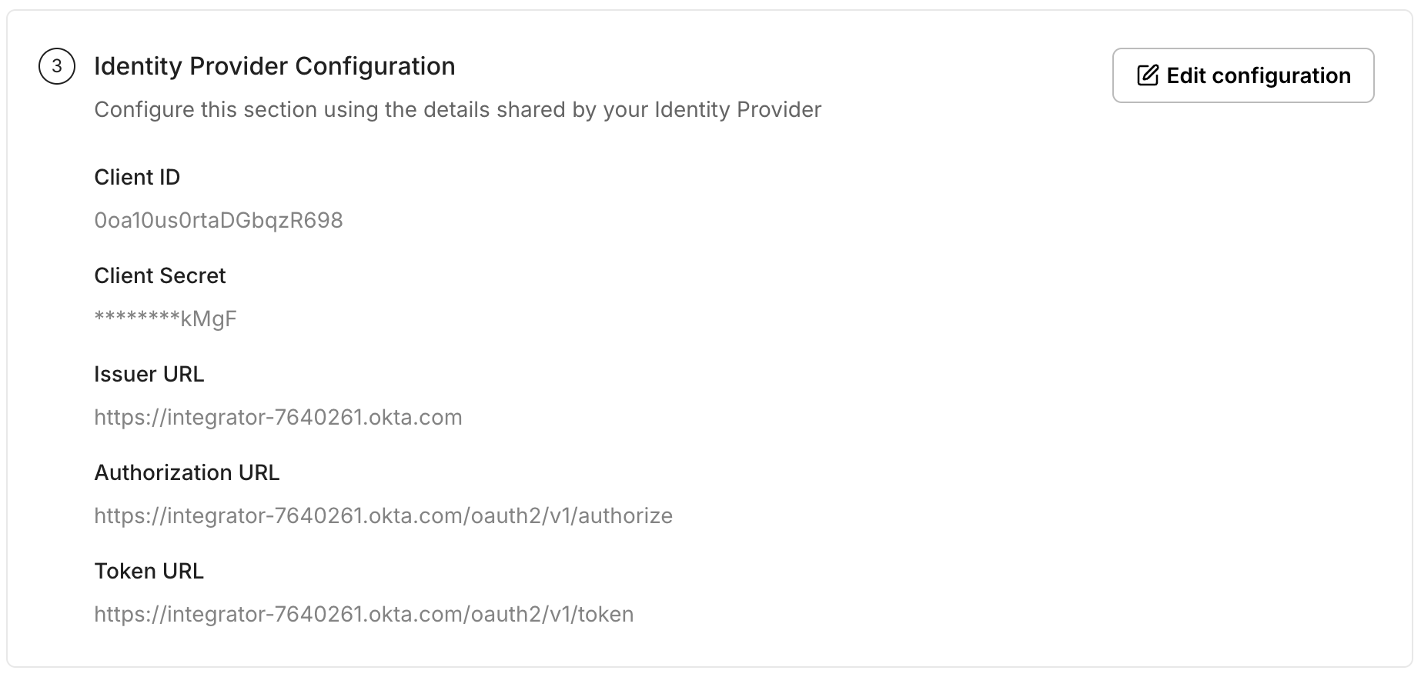Click the oauth2 authorize endpoint text

tap(383, 515)
